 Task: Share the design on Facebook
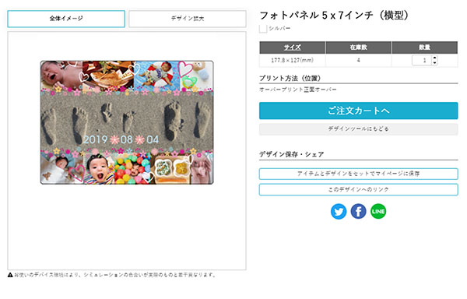coord(358,212)
